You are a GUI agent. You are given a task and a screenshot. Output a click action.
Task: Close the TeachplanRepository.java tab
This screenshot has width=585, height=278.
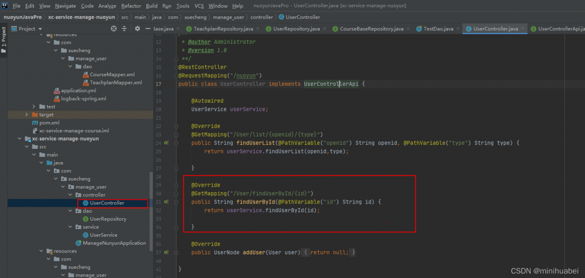[x=258, y=29]
